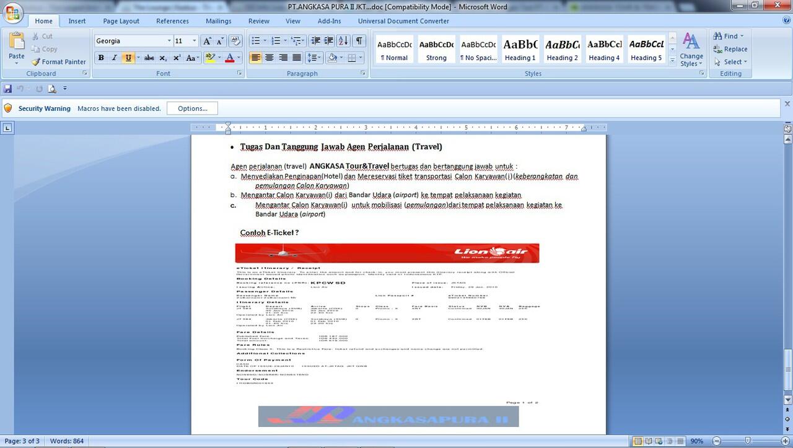Switch to the Mailings tab
Viewport: 793px width, 448px height.
(x=219, y=21)
